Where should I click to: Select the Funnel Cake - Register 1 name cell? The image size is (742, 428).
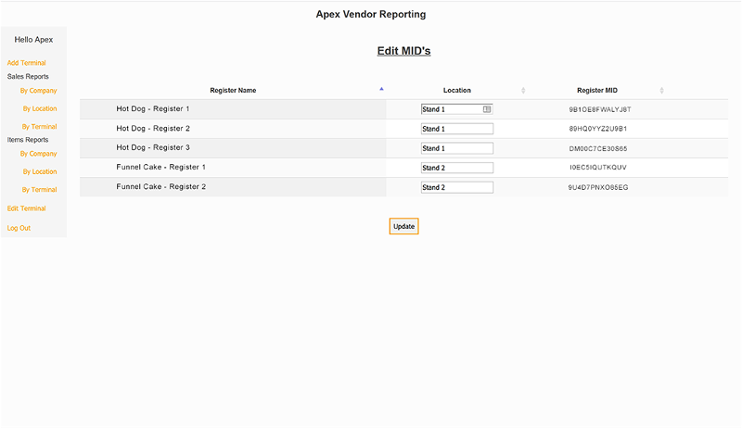click(x=233, y=168)
